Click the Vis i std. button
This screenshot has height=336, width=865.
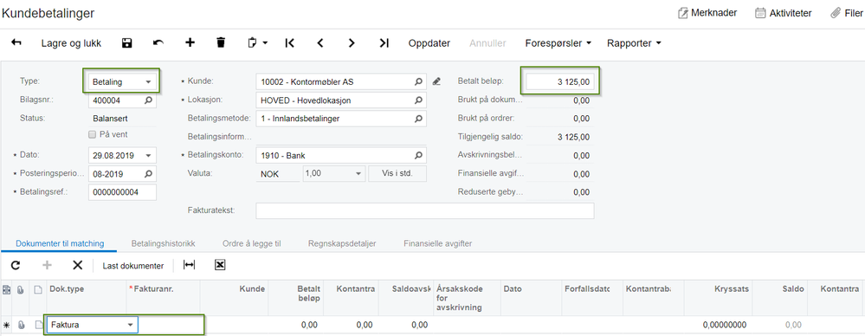pyautogui.click(x=397, y=173)
